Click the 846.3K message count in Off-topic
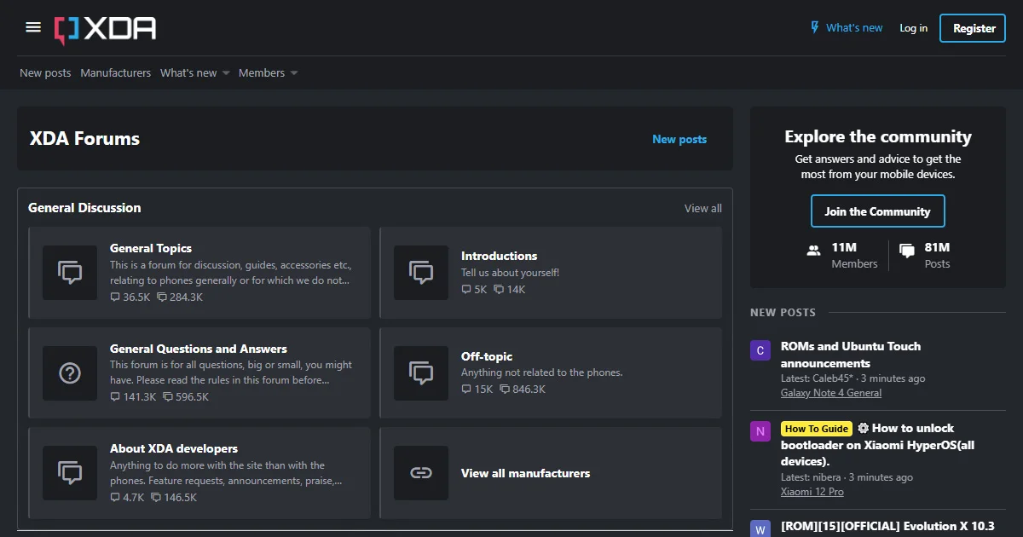The height and width of the screenshot is (537, 1023). 529,390
